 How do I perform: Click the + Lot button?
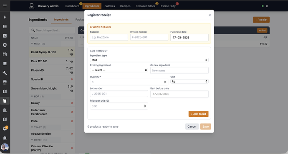pyautogui.click(x=262, y=31)
